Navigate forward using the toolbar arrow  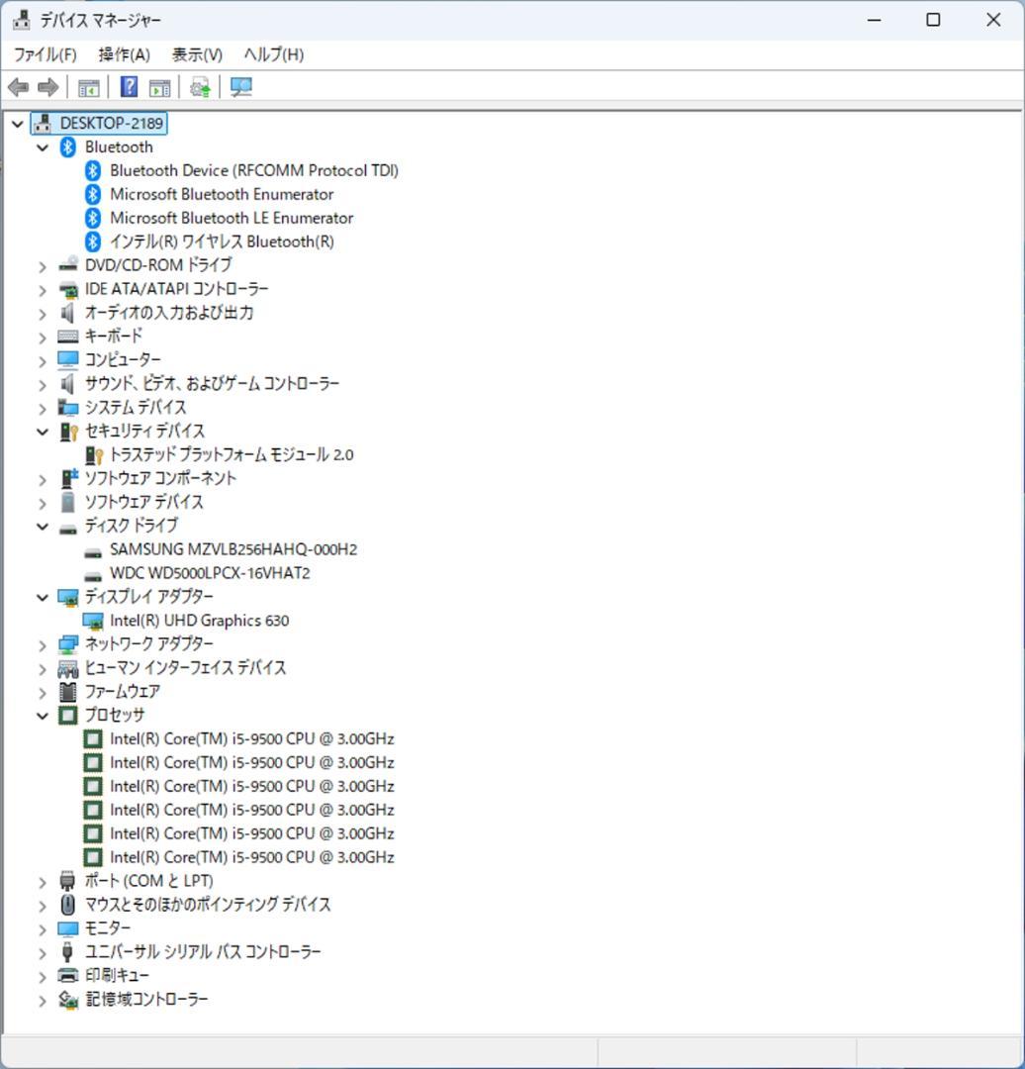[x=46, y=87]
